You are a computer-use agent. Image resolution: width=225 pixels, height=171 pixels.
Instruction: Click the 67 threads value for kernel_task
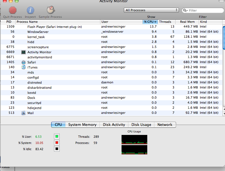point(172,37)
